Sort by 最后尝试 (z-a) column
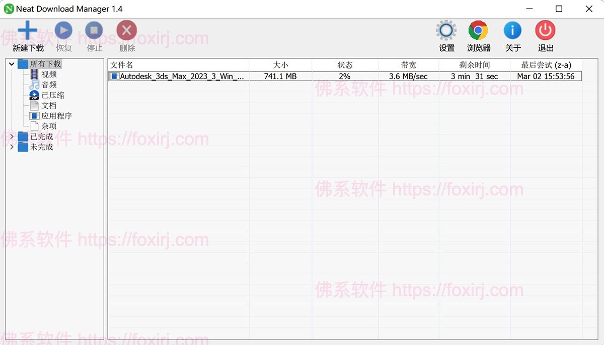604x345 pixels. pos(546,64)
